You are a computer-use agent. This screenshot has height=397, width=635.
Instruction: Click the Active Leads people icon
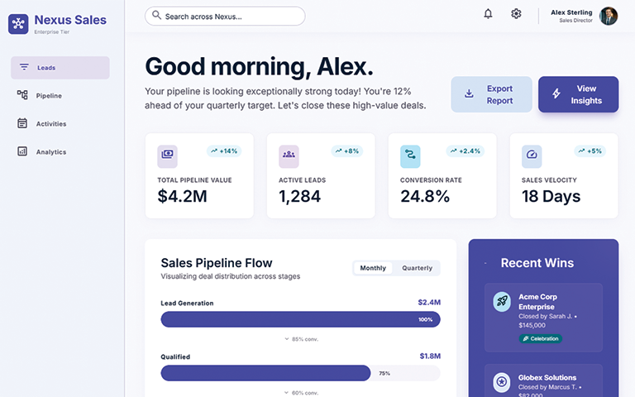pyautogui.click(x=289, y=156)
